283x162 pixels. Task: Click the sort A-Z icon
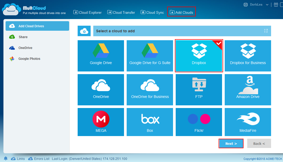pyautogui.click(x=266, y=31)
